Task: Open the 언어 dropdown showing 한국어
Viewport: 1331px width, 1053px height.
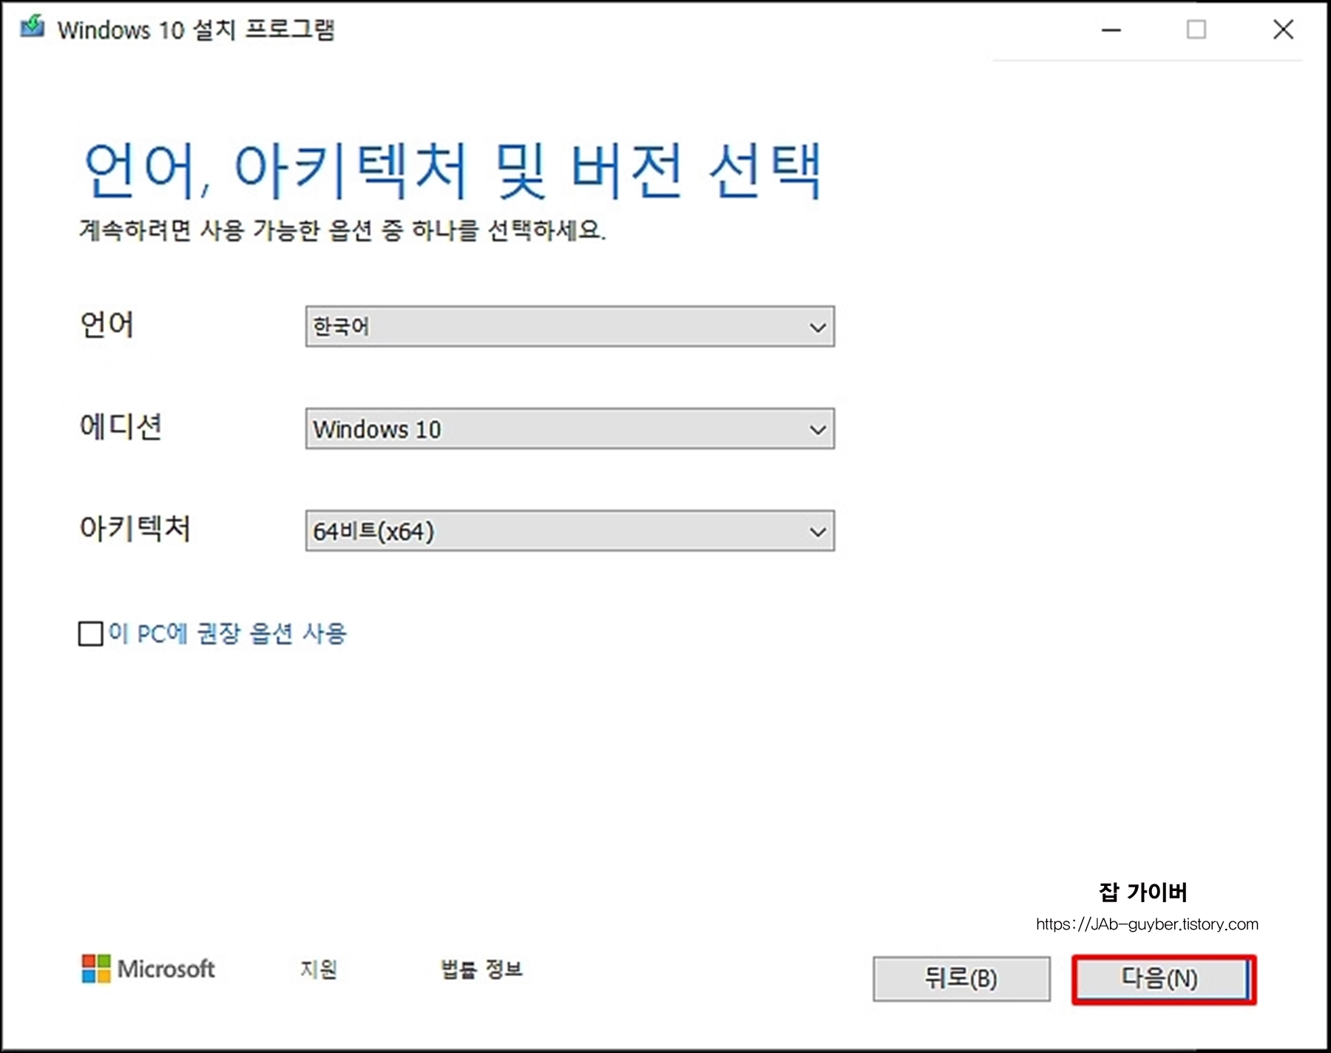Action: point(569,326)
